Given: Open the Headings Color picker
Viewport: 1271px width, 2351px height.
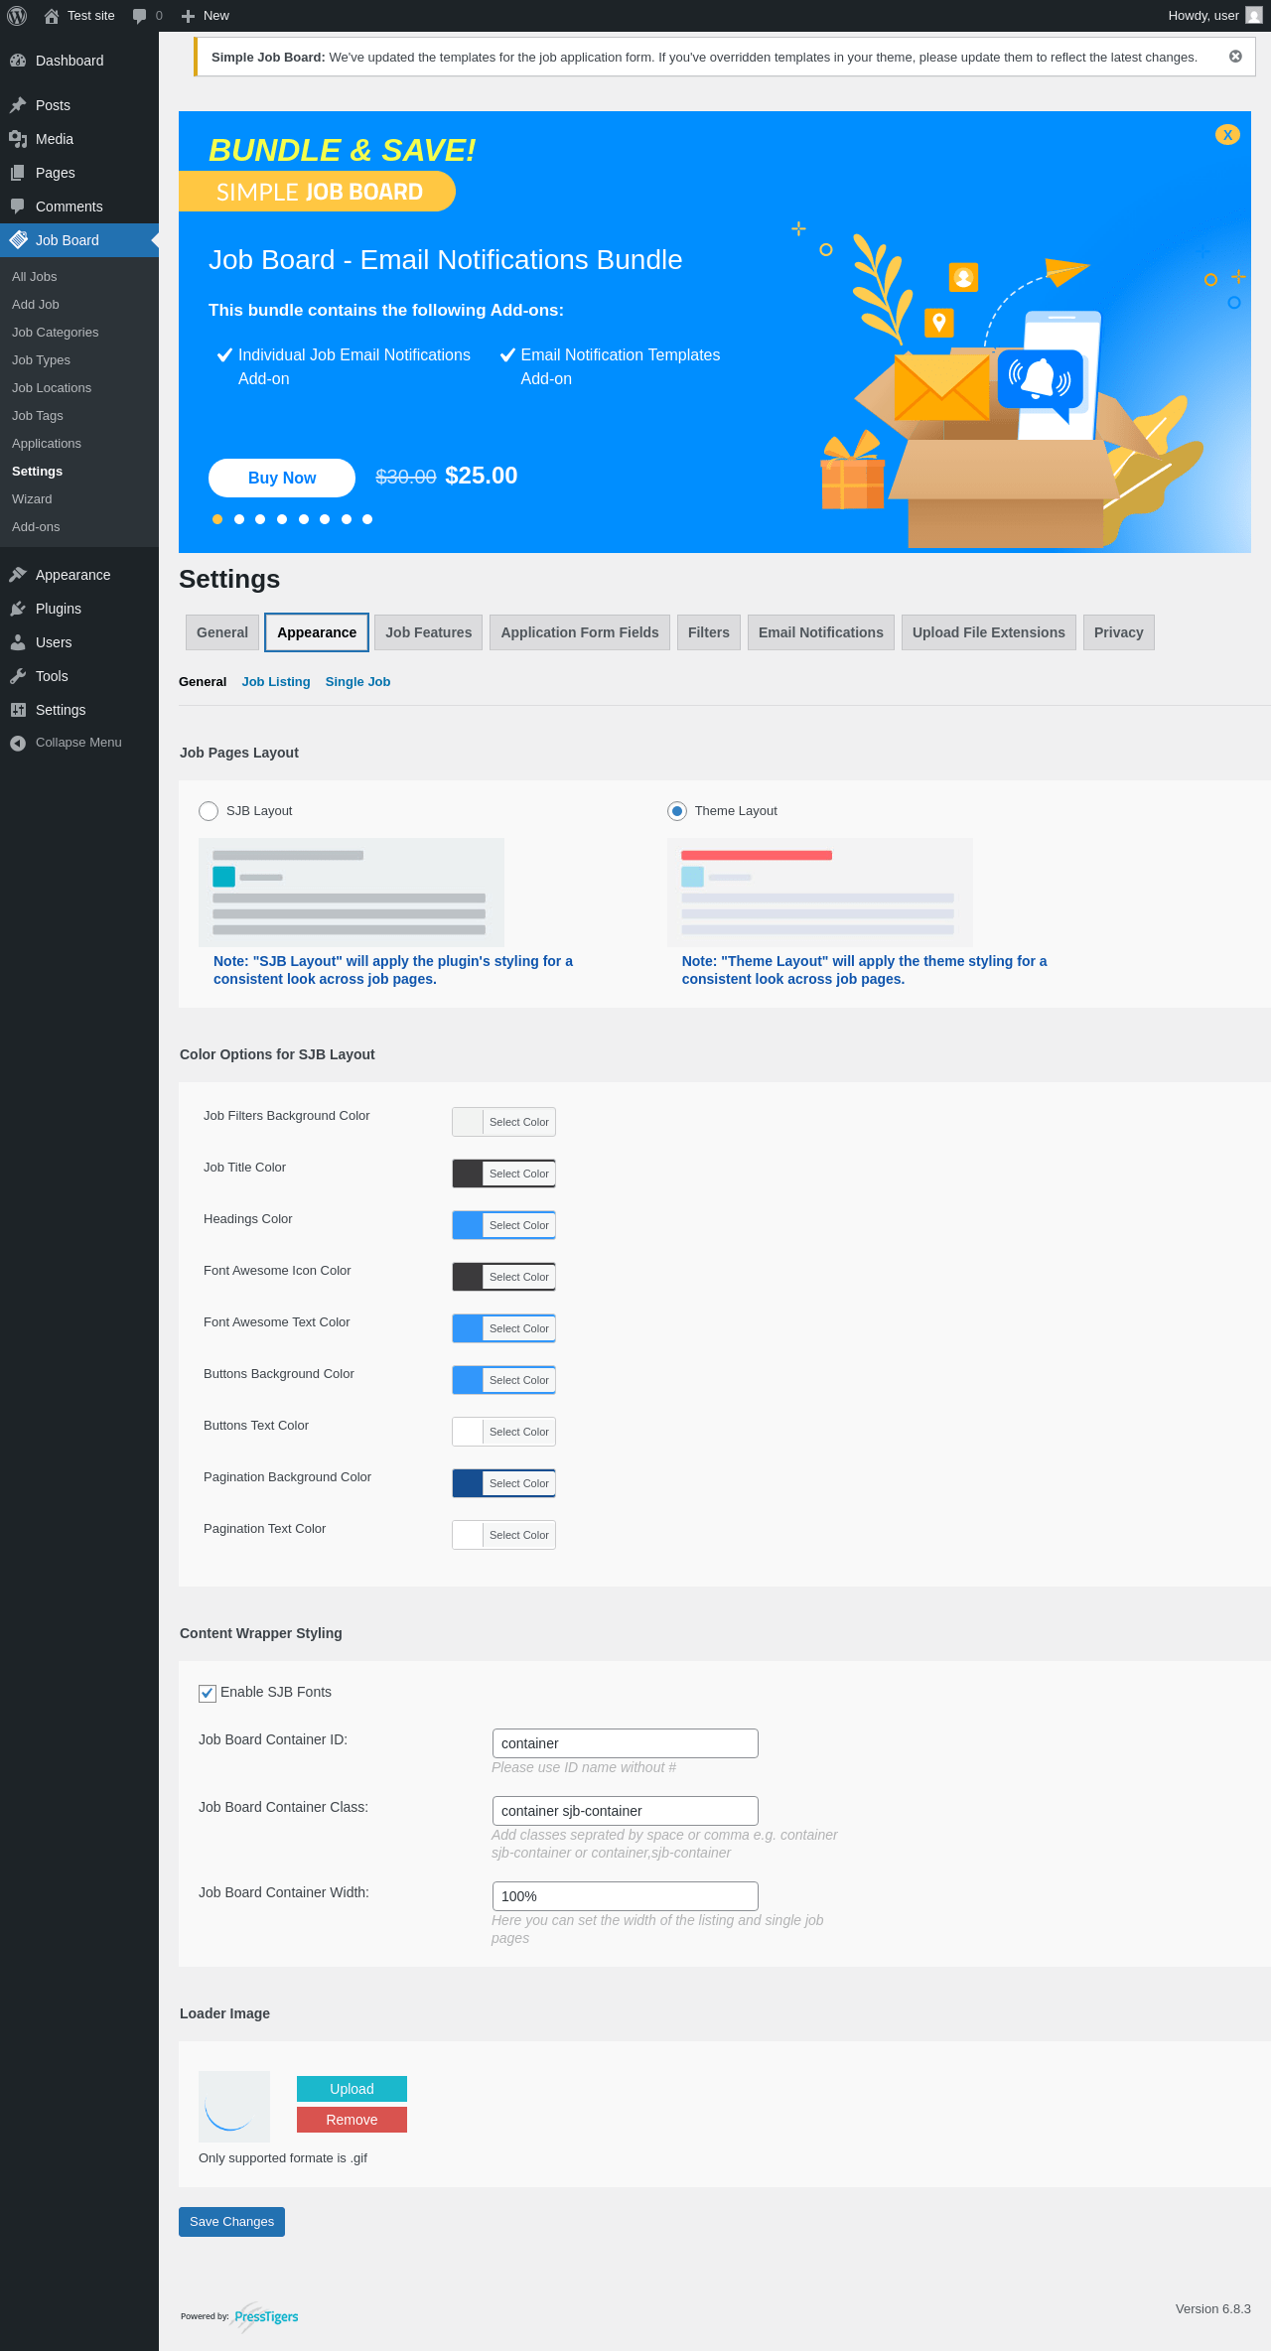Looking at the screenshot, I should click(x=503, y=1225).
